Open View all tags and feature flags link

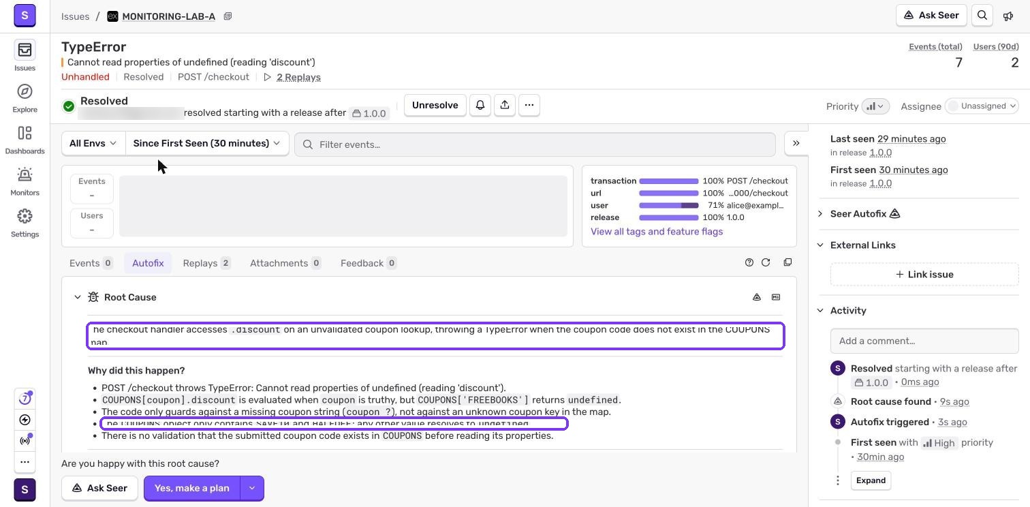[657, 232]
